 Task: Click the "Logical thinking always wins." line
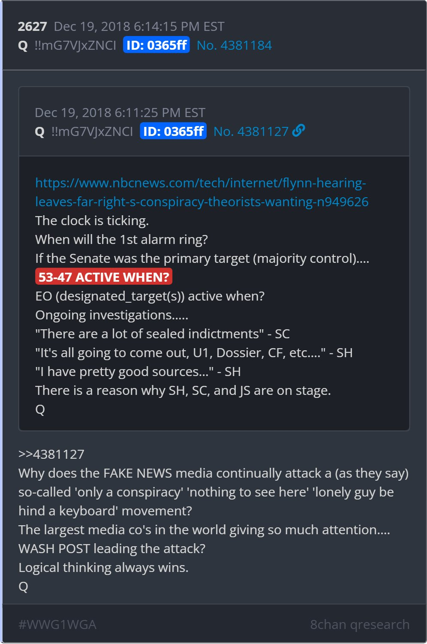(x=104, y=567)
